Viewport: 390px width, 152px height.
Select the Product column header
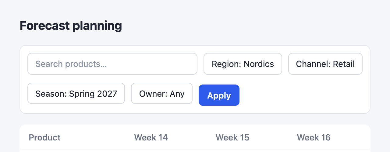[x=45, y=137]
